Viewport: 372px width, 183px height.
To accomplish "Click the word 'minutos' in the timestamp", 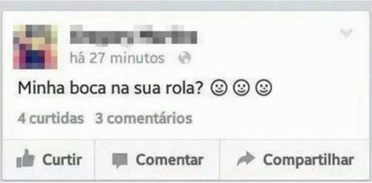I will 138,58.
